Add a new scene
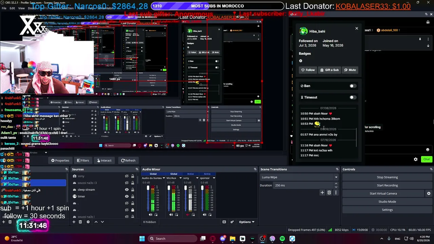 (3, 222)
